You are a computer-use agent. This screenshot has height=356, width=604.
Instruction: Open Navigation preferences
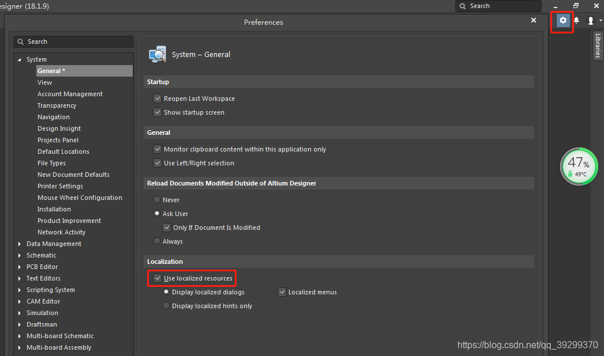click(54, 117)
